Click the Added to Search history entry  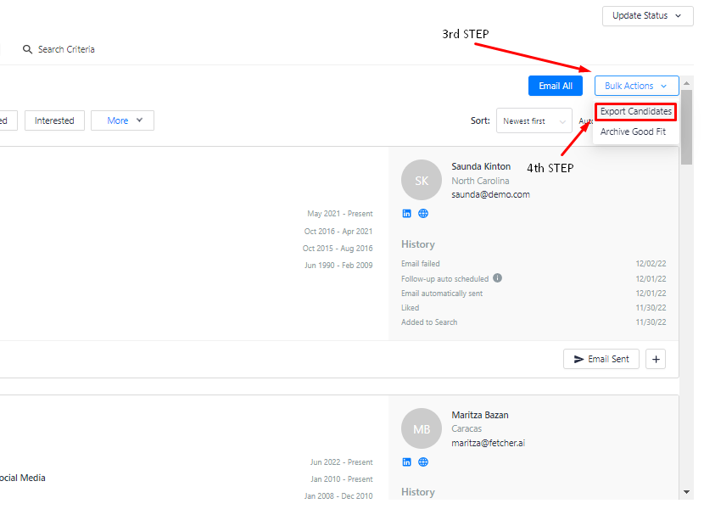tap(429, 322)
